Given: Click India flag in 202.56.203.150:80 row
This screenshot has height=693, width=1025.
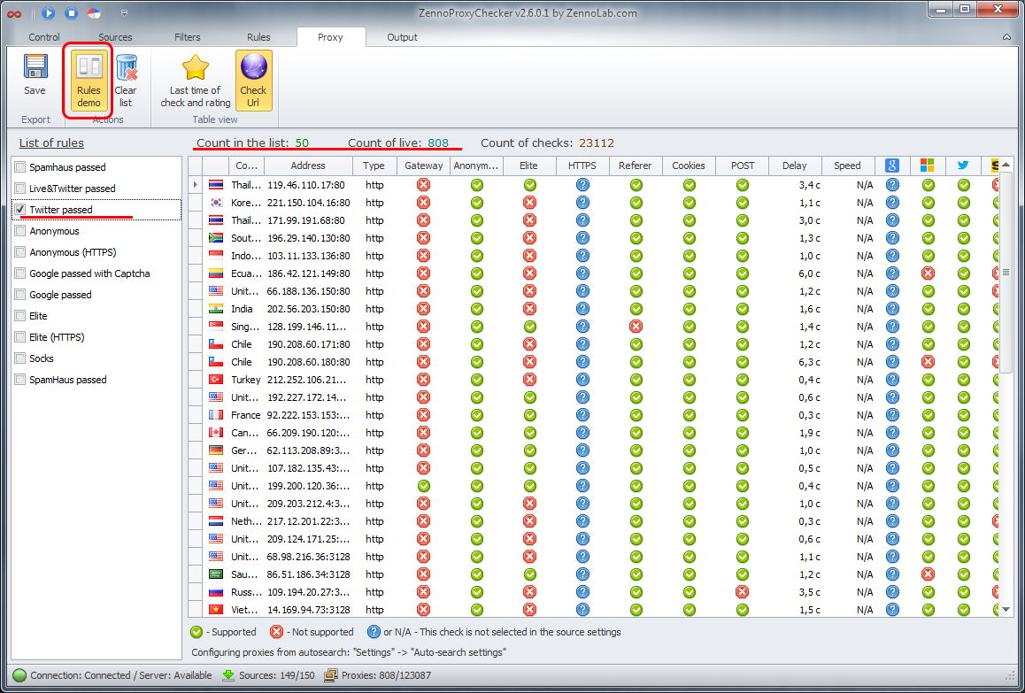Looking at the screenshot, I should click(216, 309).
